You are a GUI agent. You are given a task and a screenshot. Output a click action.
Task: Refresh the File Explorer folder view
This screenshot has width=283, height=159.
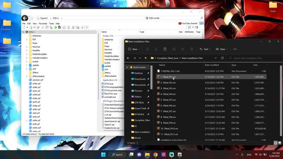pos(222,58)
